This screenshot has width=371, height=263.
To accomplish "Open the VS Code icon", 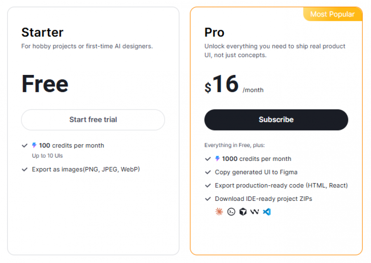I will (x=267, y=212).
